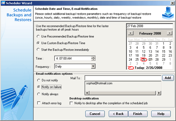Decrease time with spinner down arrow
The width and height of the screenshot is (176, 121).
[x=93, y=60]
